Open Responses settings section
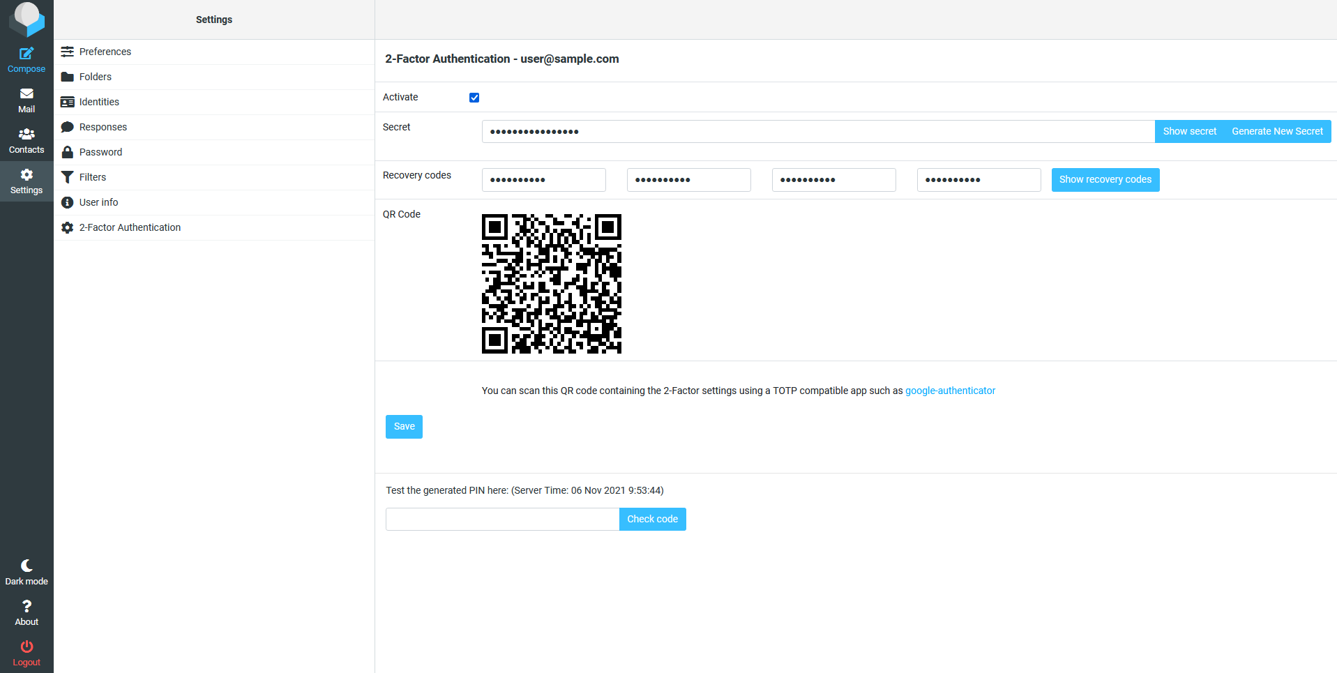The width and height of the screenshot is (1337, 673). pyautogui.click(x=214, y=127)
